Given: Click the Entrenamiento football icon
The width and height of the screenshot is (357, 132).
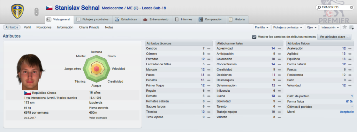Looking at the screenshot, I should (x=145, y=19).
